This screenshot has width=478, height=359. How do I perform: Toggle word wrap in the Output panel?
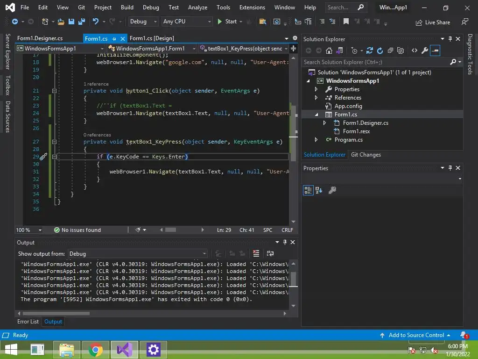[270, 253]
